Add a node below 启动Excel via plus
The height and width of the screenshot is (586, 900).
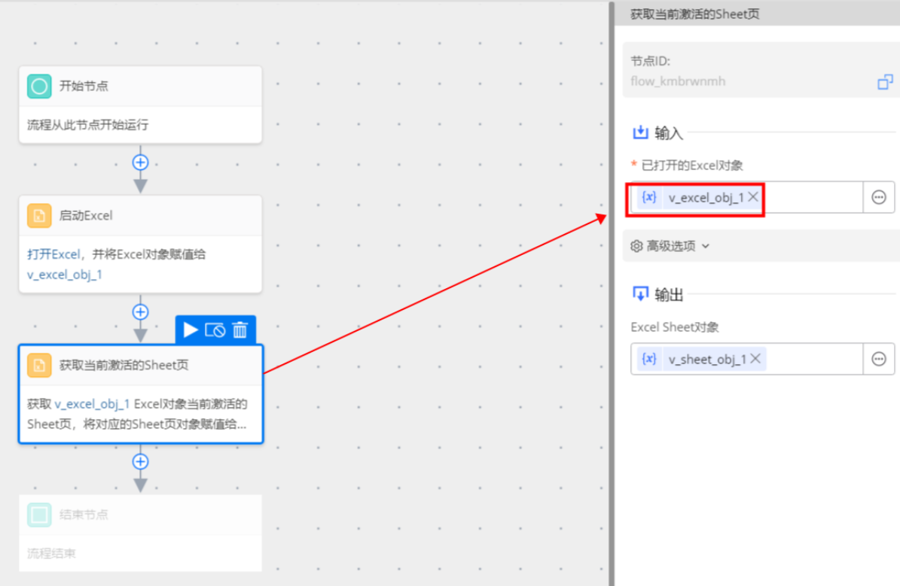click(x=141, y=312)
